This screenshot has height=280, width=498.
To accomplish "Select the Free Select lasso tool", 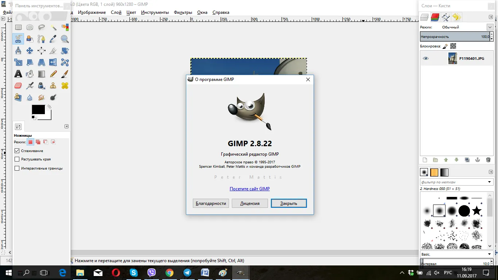I will 42,27.
